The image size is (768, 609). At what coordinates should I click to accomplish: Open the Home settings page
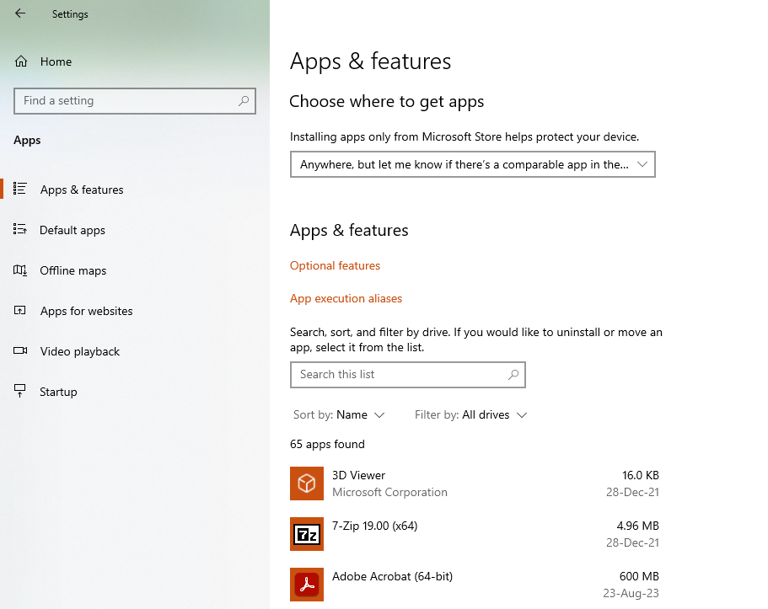pos(56,61)
